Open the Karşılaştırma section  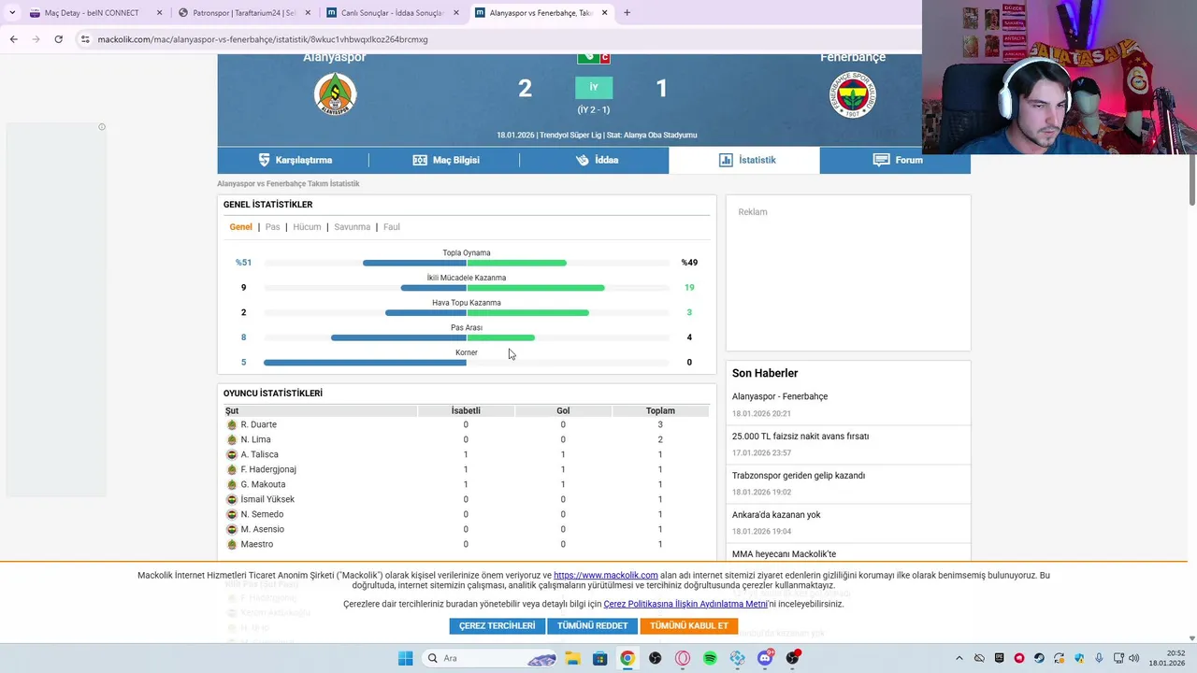pos(296,160)
